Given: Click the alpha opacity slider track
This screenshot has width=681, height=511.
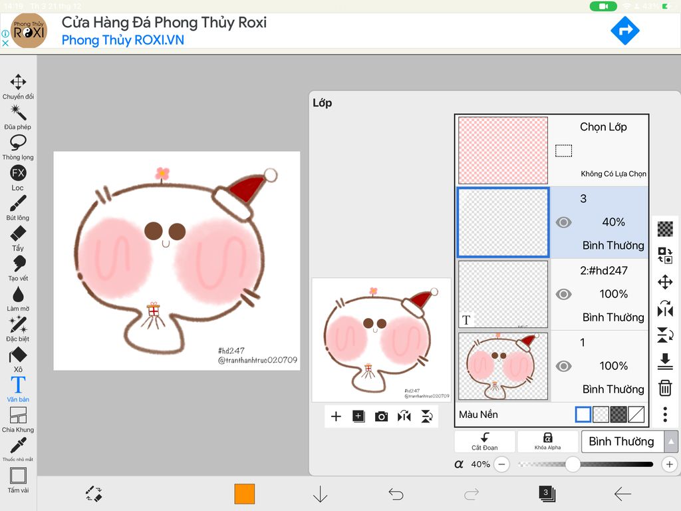Looking at the screenshot, I should [x=586, y=464].
